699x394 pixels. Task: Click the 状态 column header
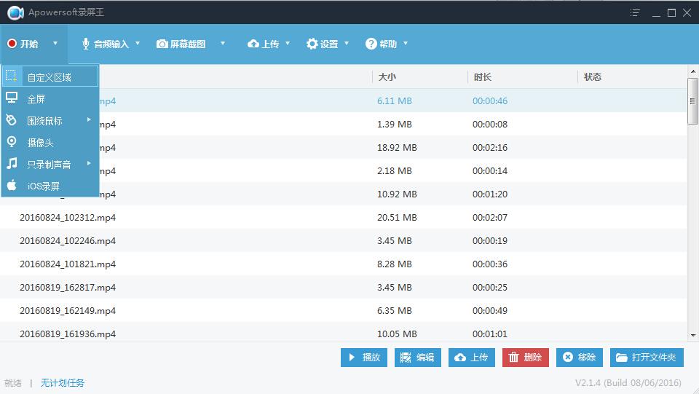click(x=593, y=76)
